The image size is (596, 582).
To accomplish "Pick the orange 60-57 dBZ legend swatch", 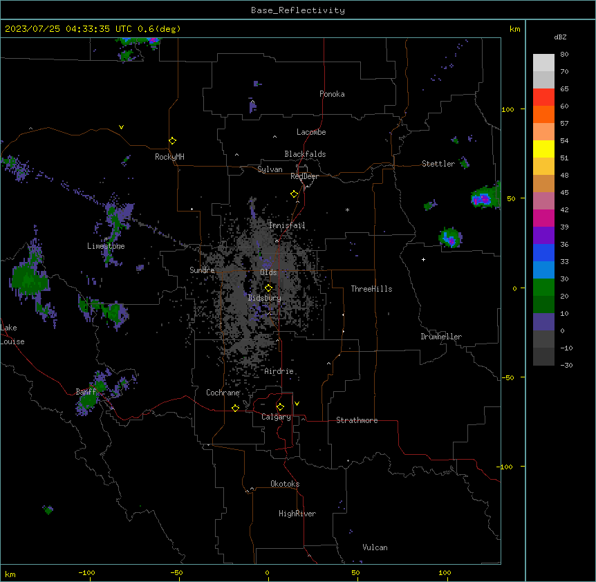I will click(x=543, y=114).
